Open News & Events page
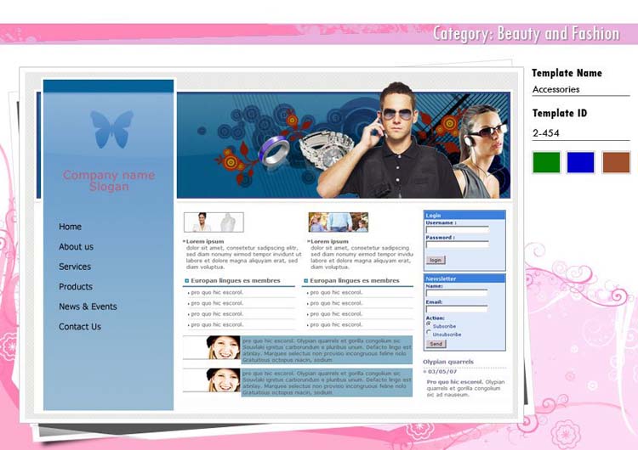Viewport: 638px width, 450px height. pyautogui.click(x=88, y=307)
